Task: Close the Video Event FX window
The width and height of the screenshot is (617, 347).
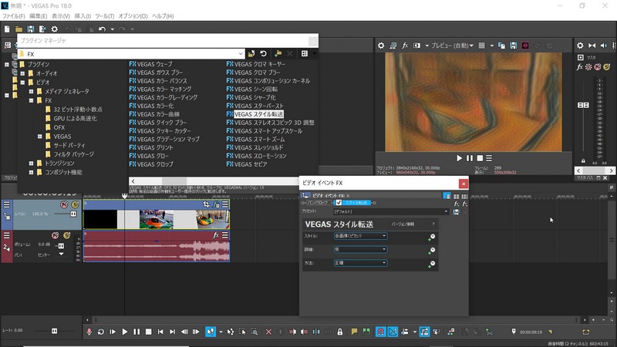Action: (x=464, y=184)
